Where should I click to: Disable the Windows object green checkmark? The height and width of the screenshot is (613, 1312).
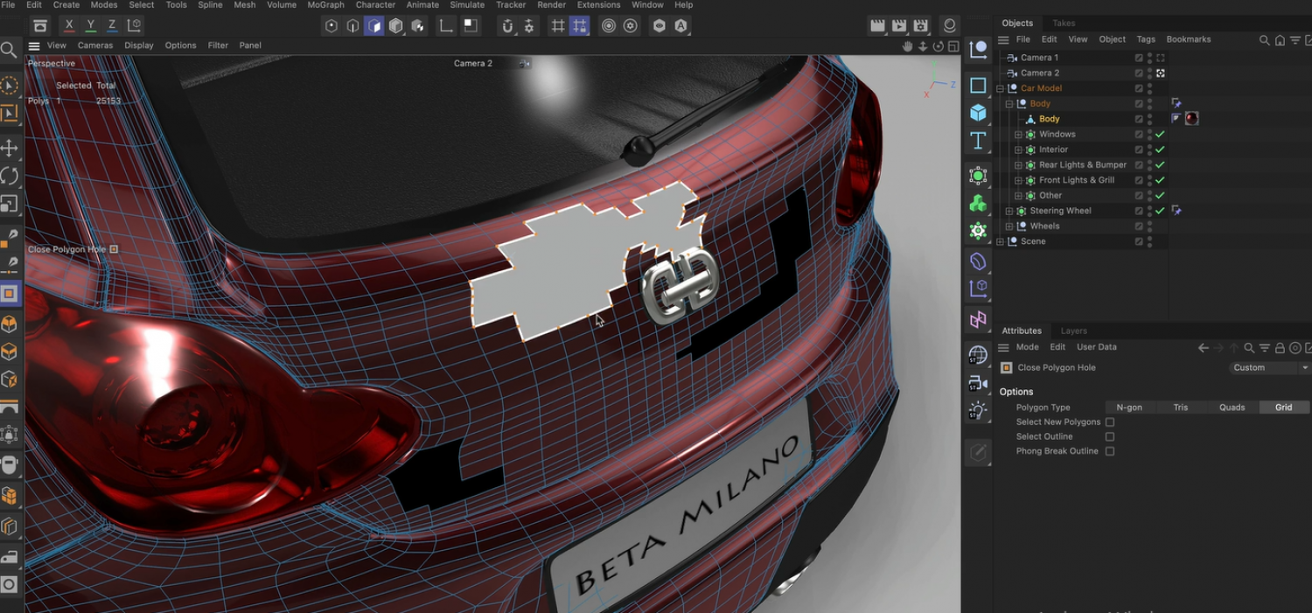click(x=1160, y=135)
